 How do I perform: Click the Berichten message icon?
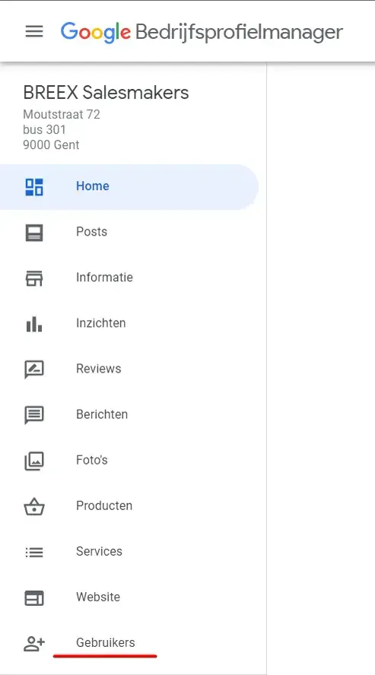pyautogui.click(x=34, y=415)
